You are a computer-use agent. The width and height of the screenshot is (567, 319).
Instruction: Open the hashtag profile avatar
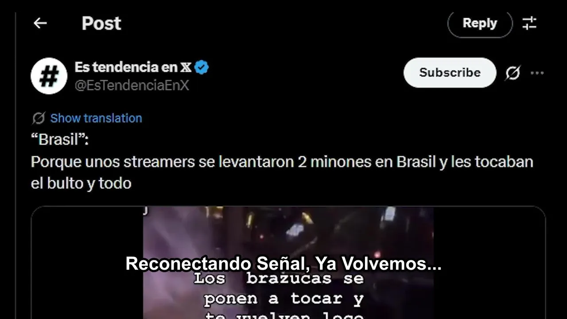(49, 76)
